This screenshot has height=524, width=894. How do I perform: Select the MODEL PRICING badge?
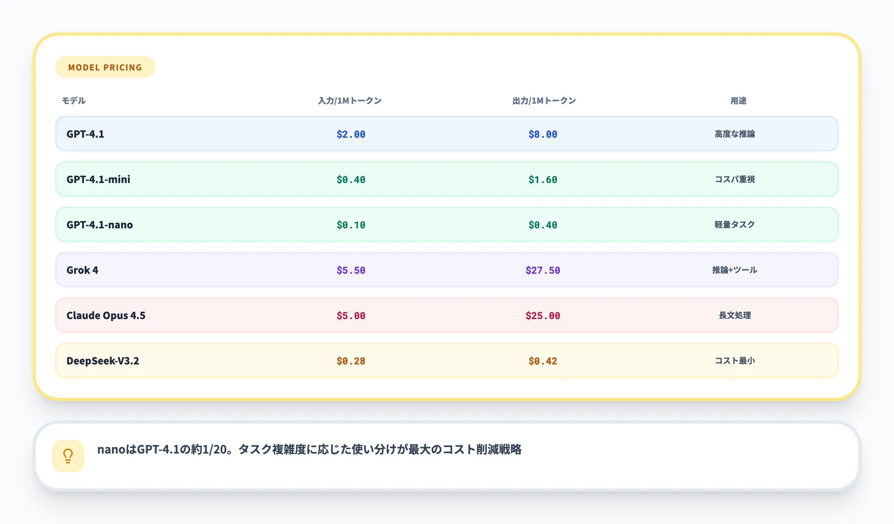pyautogui.click(x=105, y=67)
